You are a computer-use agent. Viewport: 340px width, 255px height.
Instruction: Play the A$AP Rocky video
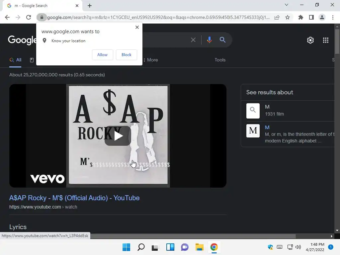[x=118, y=136]
